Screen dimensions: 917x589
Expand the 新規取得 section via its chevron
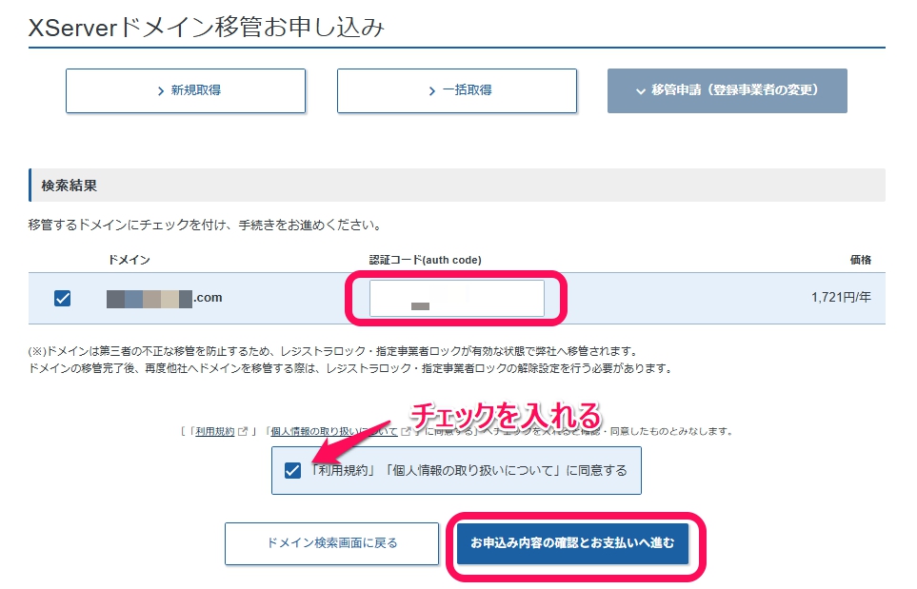[164, 90]
